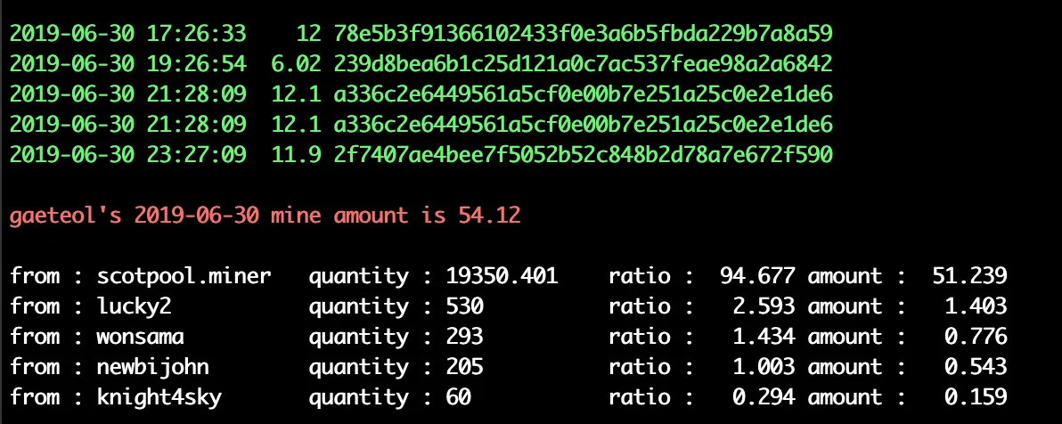Select the quantity 19350.401
This screenshot has width=1062, height=424.
pos(502,276)
